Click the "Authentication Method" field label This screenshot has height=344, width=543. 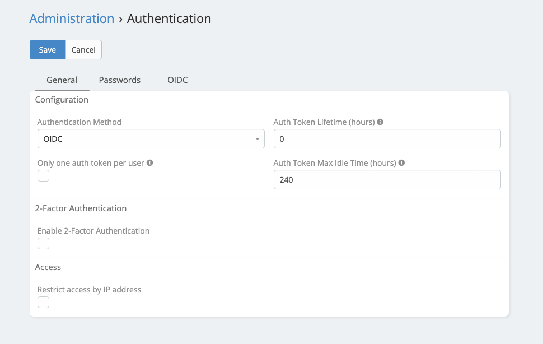(x=79, y=122)
